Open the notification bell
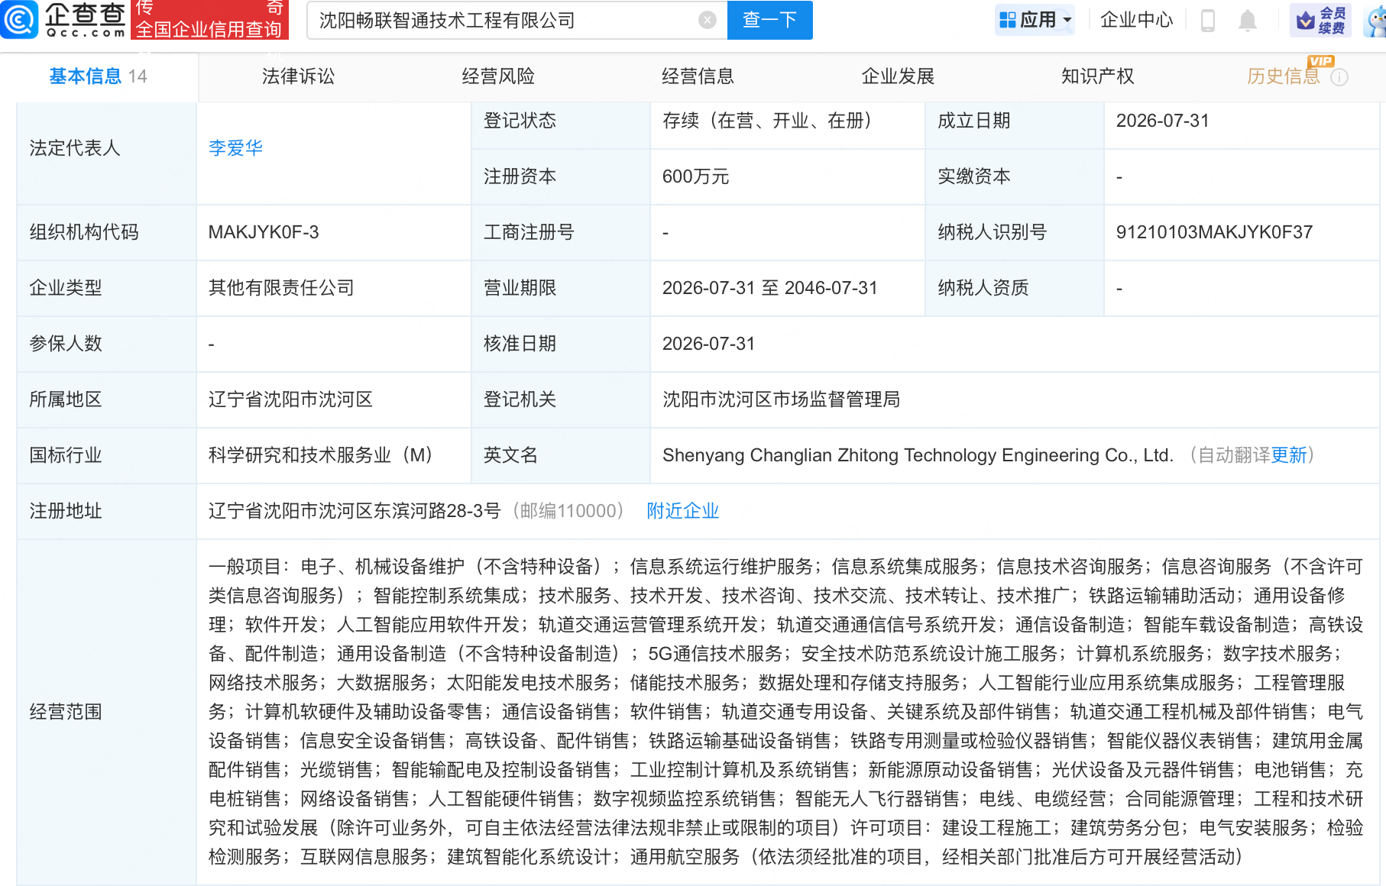Viewport: 1386px width, 886px height. pos(1248,21)
